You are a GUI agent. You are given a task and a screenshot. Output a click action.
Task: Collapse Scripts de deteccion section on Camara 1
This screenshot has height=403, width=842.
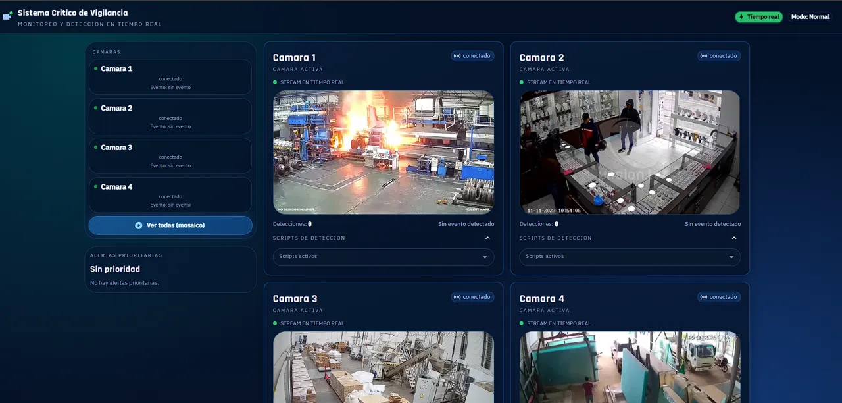pyautogui.click(x=487, y=238)
